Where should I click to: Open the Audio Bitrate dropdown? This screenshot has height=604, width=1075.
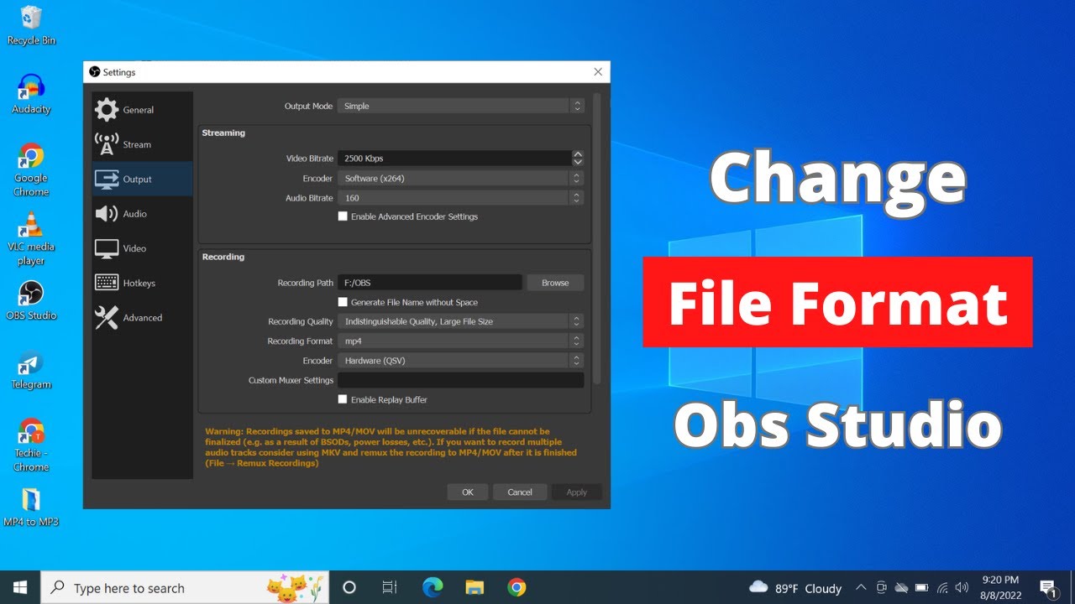(460, 198)
